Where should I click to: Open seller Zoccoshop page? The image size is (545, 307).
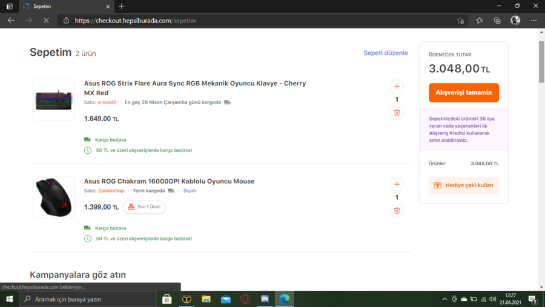[111, 191]
